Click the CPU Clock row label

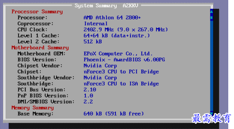click(x=32, y=30)
